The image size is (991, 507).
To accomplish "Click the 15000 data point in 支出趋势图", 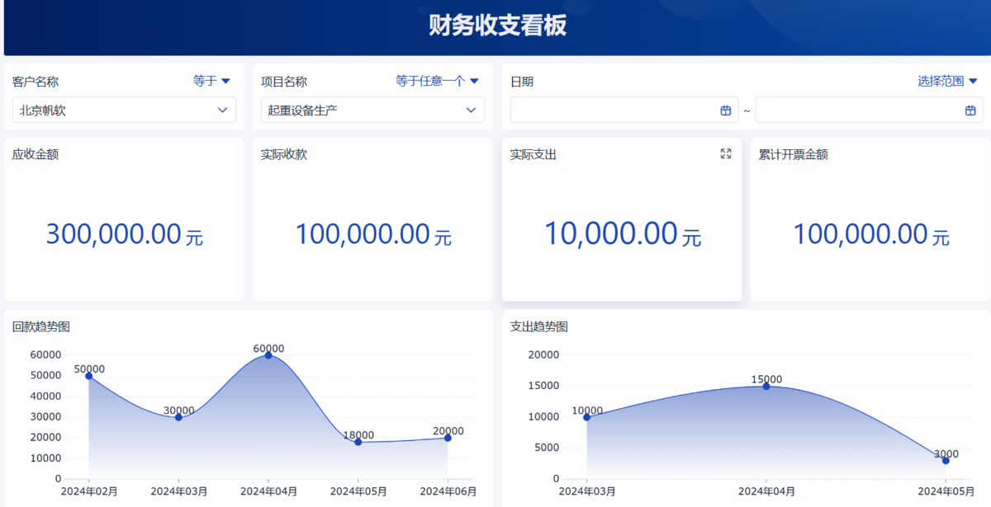I will (x=766, y=386).
